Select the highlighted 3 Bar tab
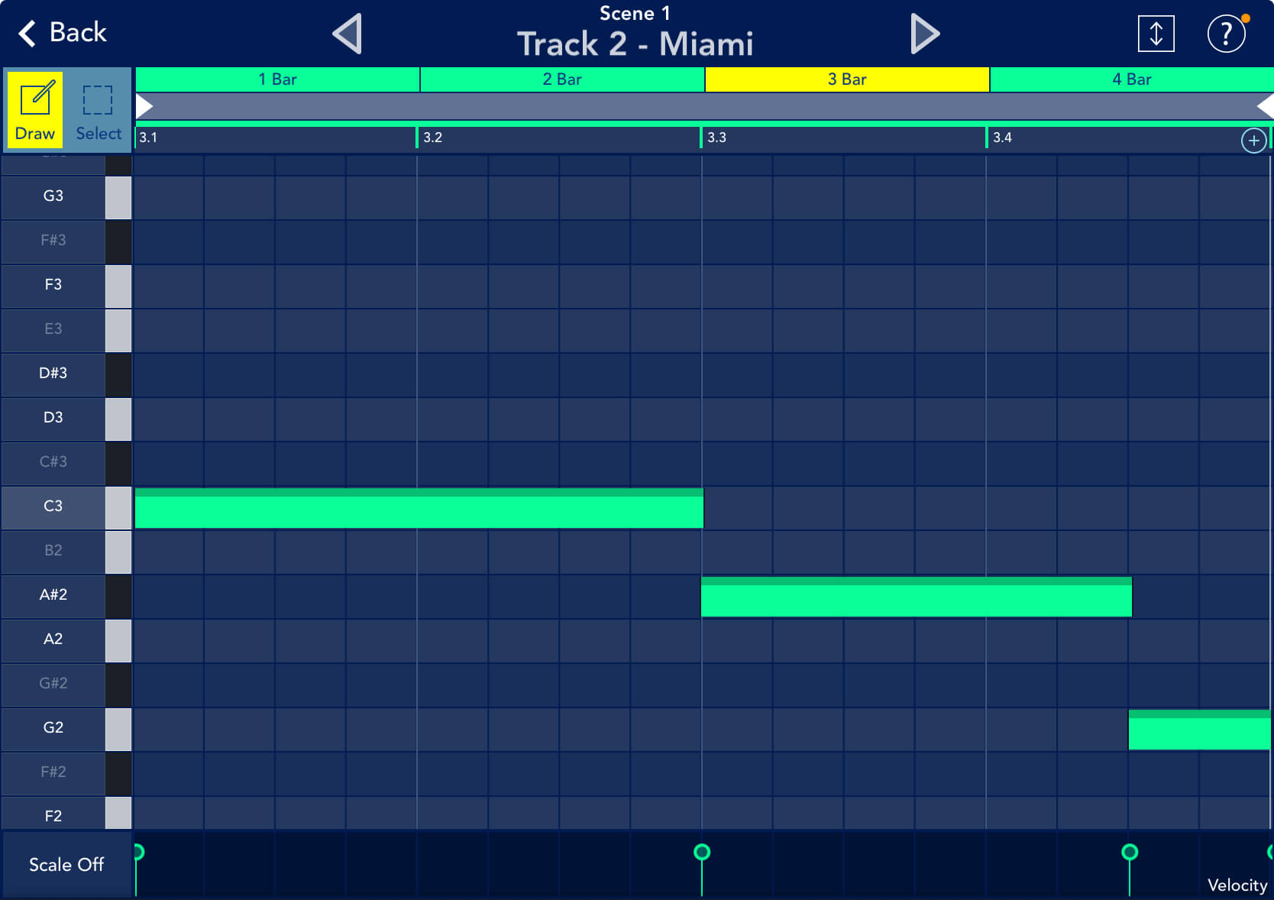Image resolution: width=1274 pixels, height=900 pixels. 847,79
